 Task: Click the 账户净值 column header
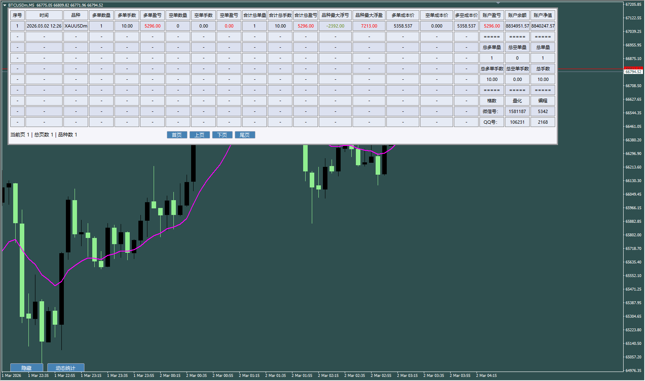(x=542, y=15)
